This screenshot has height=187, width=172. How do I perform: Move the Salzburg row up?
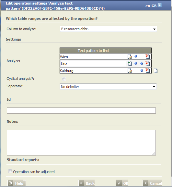click(x=142, y=70)
